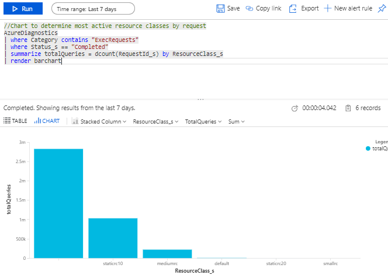Pin the query using the pushpin icon
The height and width of the screenshot is (275, 388).
382,9
